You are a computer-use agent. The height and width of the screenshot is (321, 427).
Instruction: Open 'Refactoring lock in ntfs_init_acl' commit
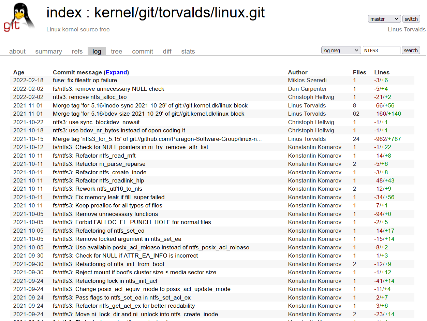[105, 281]
